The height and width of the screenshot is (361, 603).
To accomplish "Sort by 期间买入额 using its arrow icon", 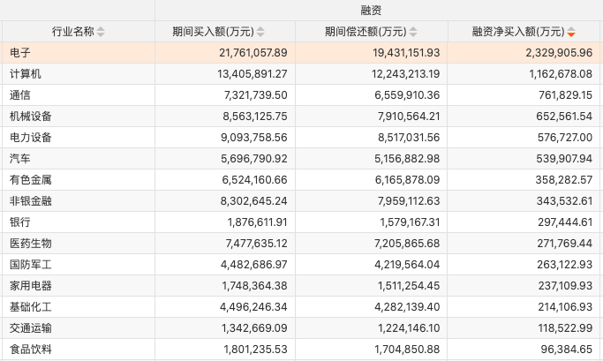I will (275, 32).
